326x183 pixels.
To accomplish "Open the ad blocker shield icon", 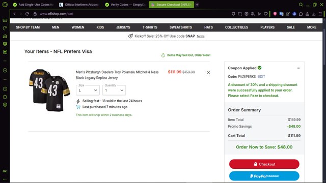I will pos(247,14).
